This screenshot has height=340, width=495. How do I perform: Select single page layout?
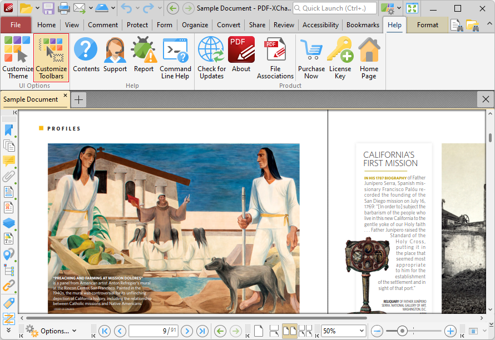tap(259, 331)
